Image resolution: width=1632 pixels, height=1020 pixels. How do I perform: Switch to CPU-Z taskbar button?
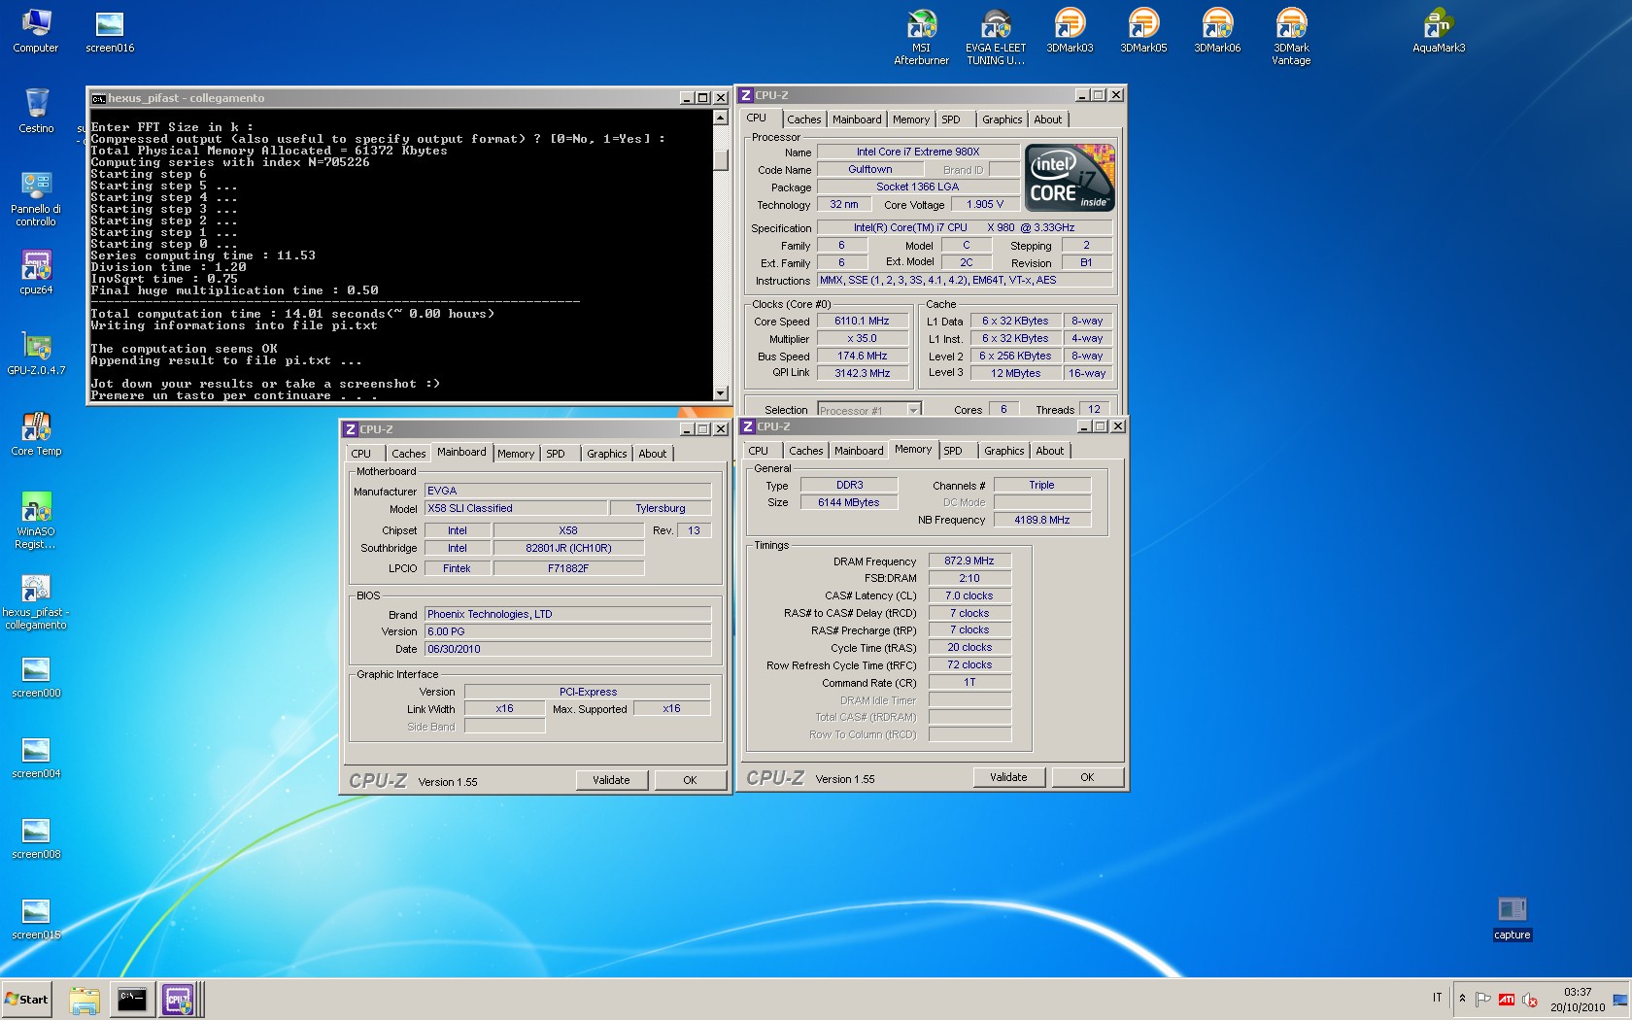pos(179,1000)
